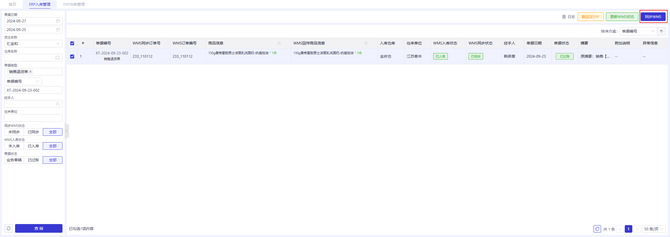Viewport: 670px width, 237px height.
Task: Go to page 1 in pagination
Action: coord(629,229)
